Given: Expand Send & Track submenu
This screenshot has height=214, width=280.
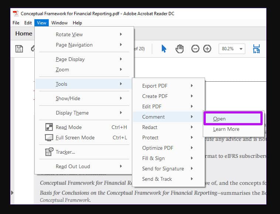Looking at the screenshot, I should point(168,179).
